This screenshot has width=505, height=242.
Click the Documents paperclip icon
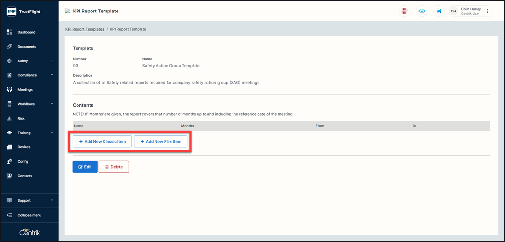(9, 47)
